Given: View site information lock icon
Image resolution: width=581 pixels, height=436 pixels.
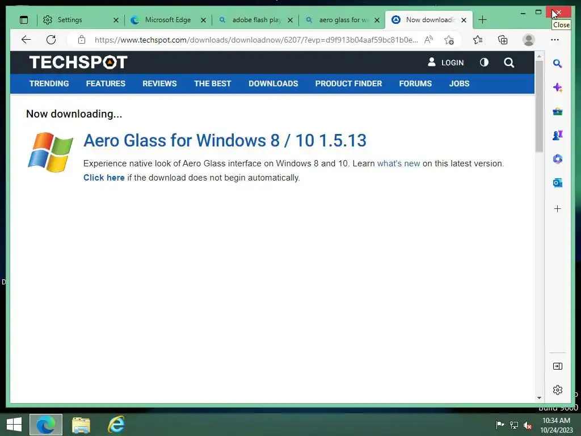Looking at the screenshot, I should point(82,40).
